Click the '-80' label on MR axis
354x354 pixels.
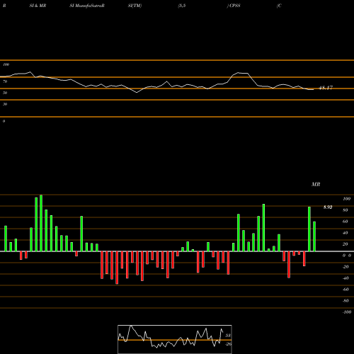[346, 301]
